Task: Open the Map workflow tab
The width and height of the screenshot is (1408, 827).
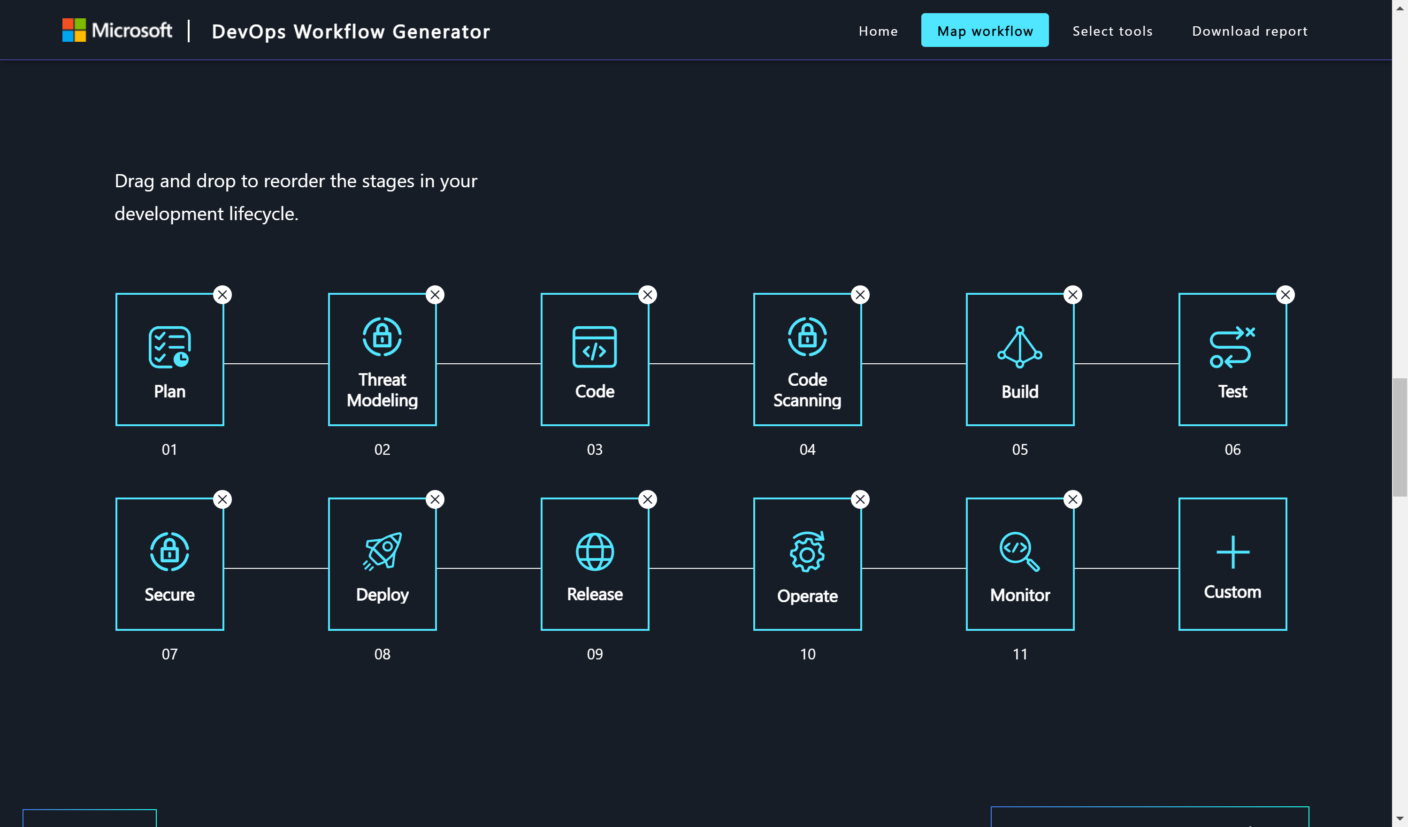Action: tap(985, 31)
